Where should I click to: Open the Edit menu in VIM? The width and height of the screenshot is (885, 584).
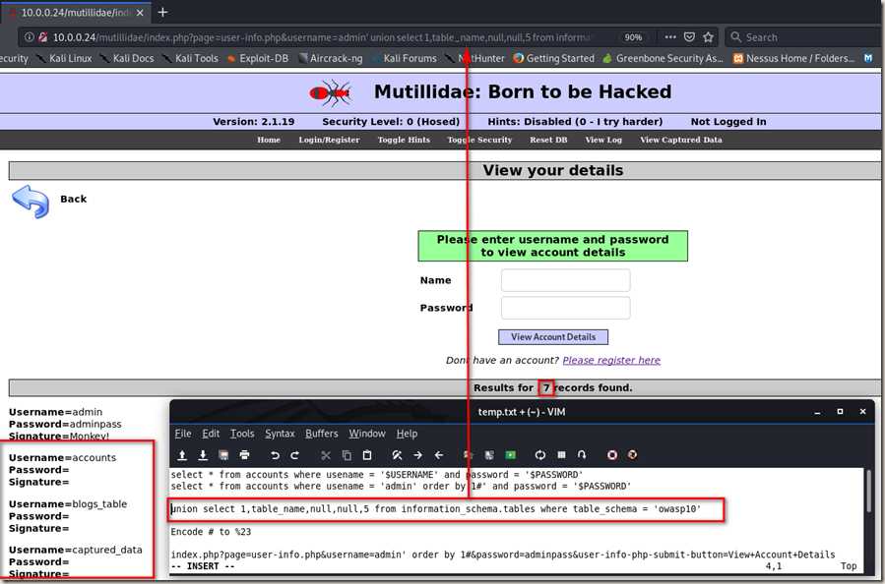[211, 434]
